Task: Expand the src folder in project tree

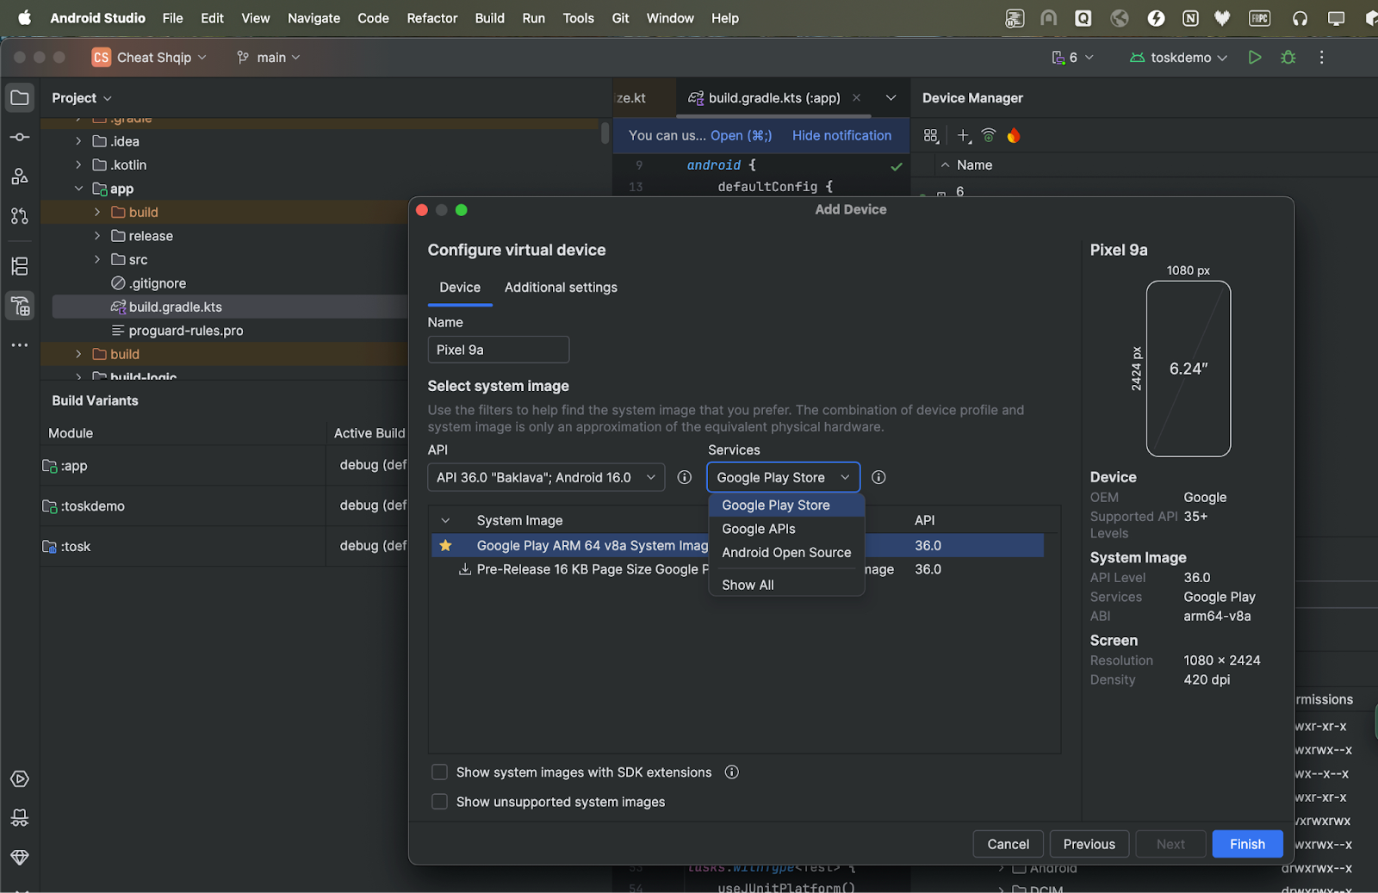Action: [x=97, y=259]
